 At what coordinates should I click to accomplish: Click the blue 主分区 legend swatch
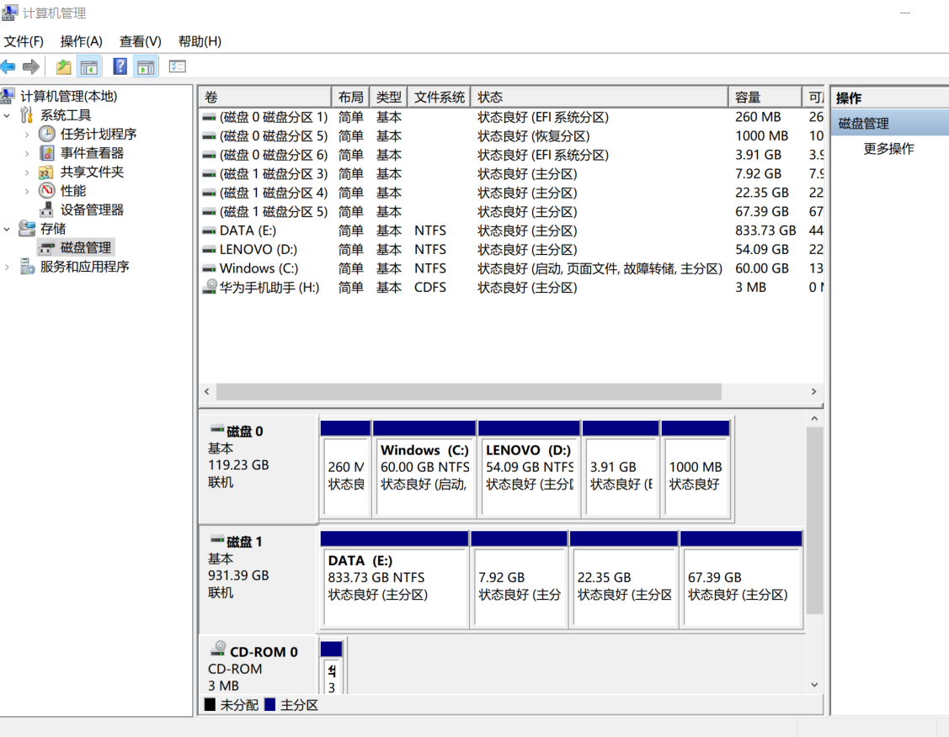click(270, 704)
